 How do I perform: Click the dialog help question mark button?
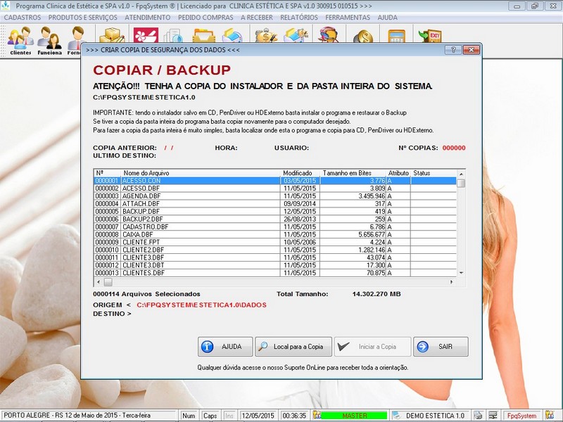[453, 50]
